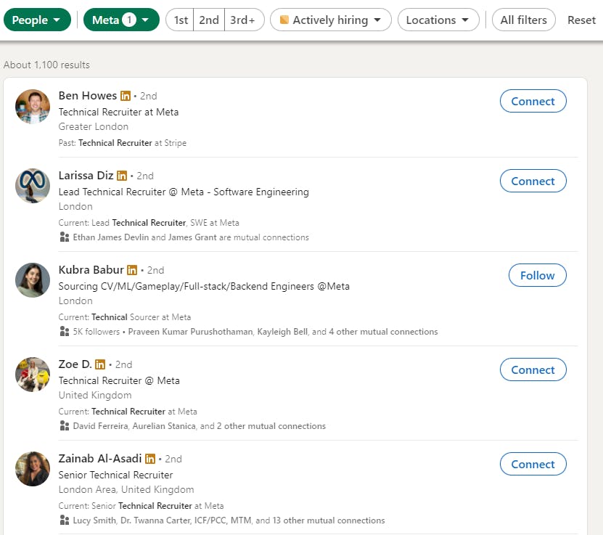The height and width of the screenshot is (535, 603).
Task: Open Ben Howes profile name link
Action: click(x=87, y=95)
